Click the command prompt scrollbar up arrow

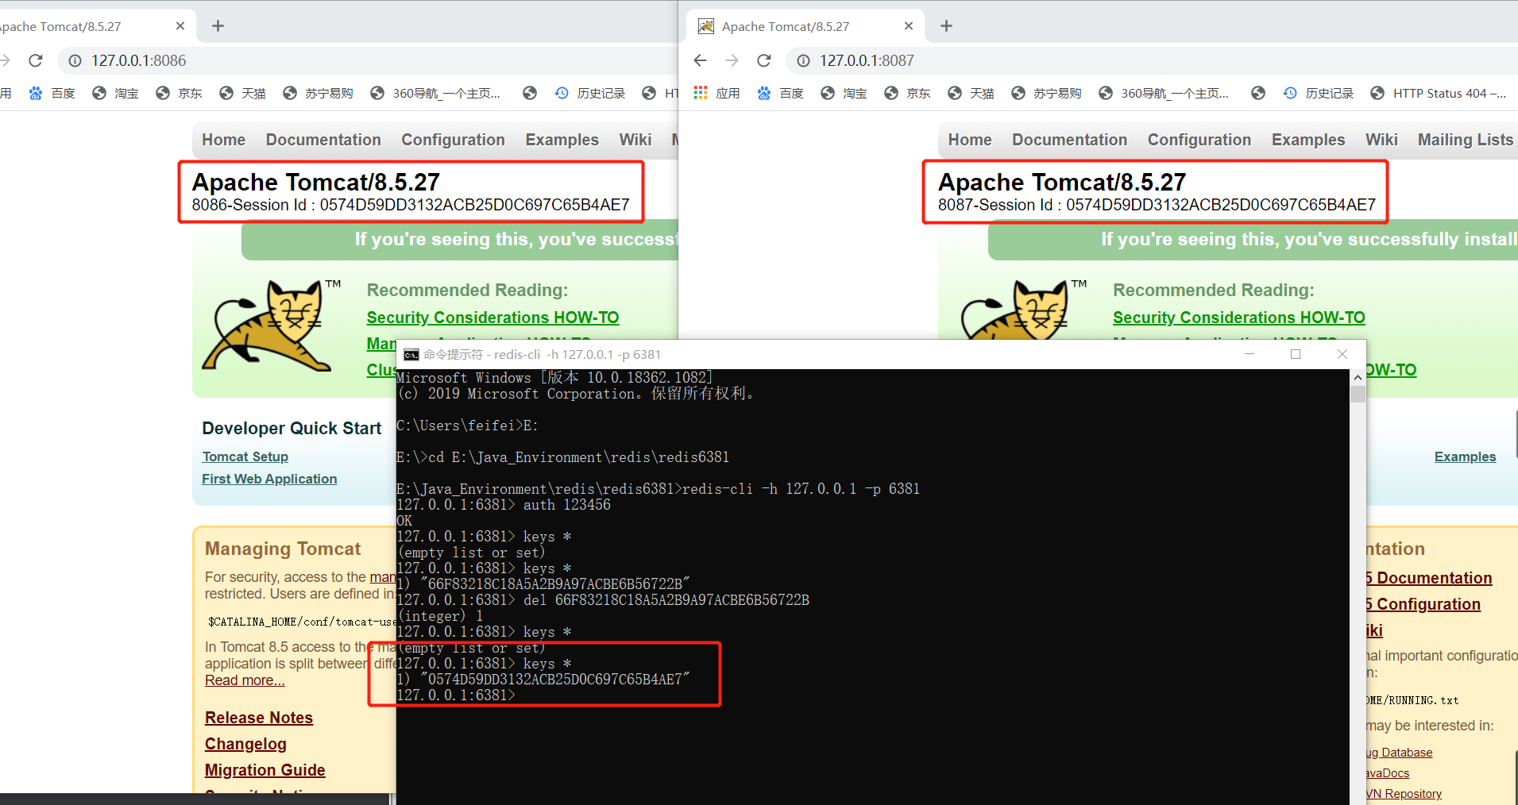(1358, 378)
